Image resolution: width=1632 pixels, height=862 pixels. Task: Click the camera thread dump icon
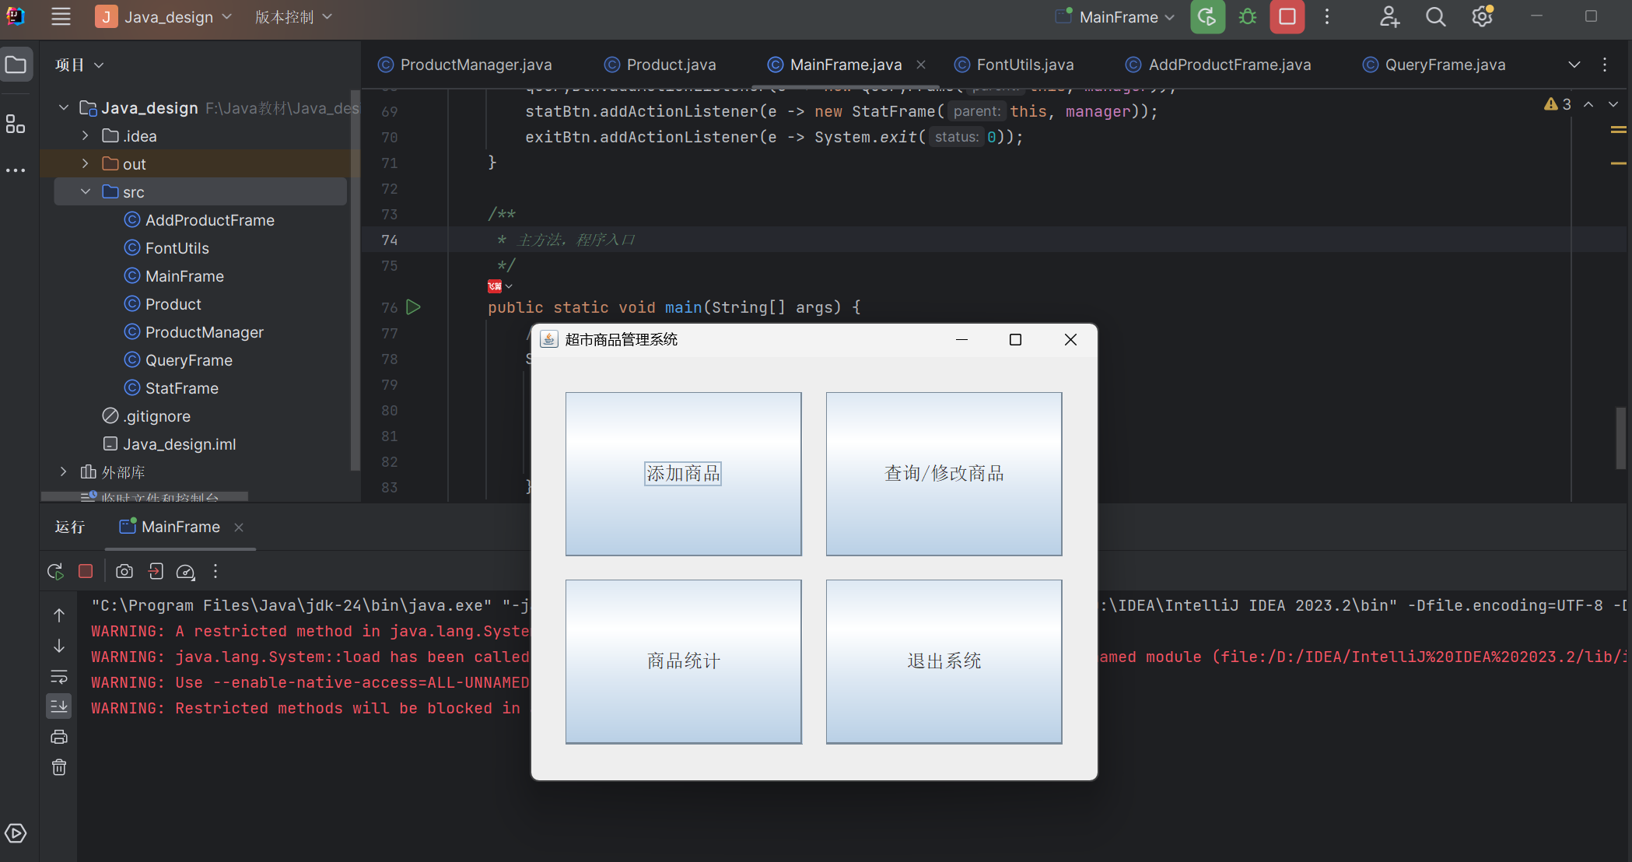click(x=124, y=572)
